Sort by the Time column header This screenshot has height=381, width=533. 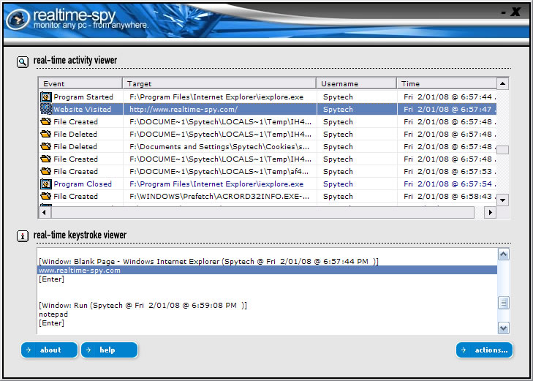click(x=447, y=83)
